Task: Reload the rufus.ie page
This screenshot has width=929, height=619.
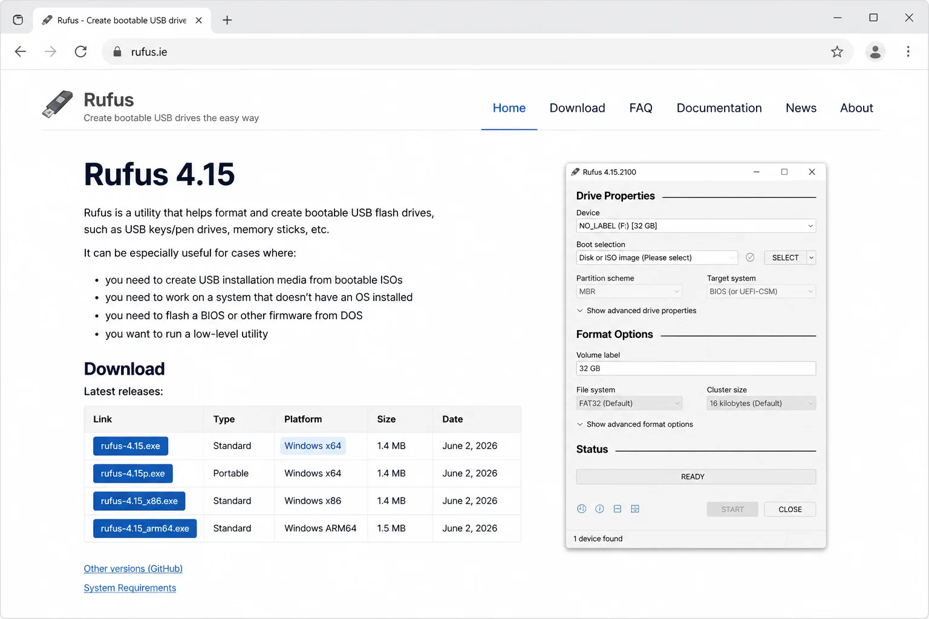Action: [x=80, y=51]
